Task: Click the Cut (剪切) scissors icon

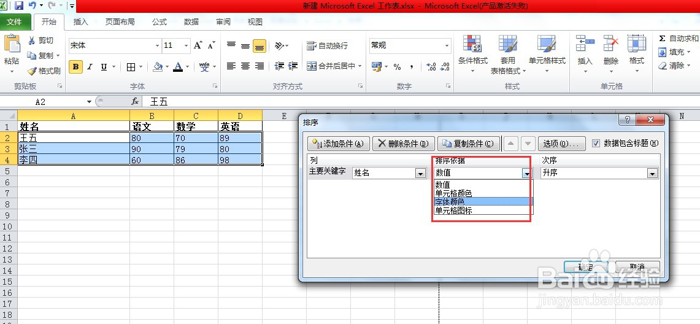Action: click(32, 40)
